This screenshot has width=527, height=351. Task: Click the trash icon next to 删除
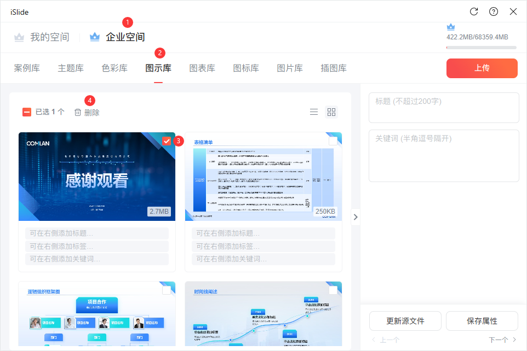pyautogui.click(x=78, y=112)
